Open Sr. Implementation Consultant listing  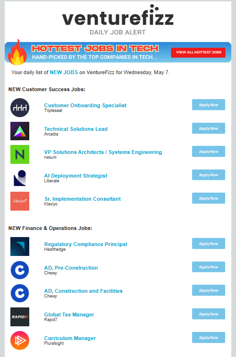tap(83, 199)
